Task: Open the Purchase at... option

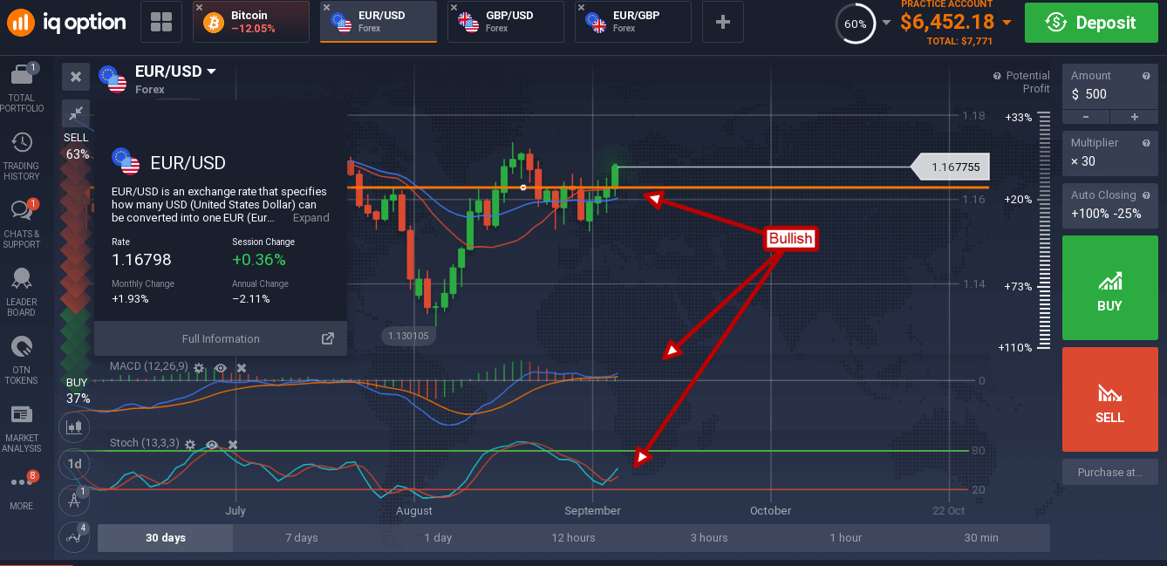Action: point(1109,472)
